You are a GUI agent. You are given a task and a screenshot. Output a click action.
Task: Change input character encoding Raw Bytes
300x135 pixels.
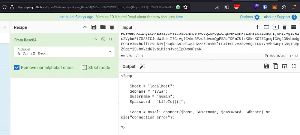click(x=275, y=56)
